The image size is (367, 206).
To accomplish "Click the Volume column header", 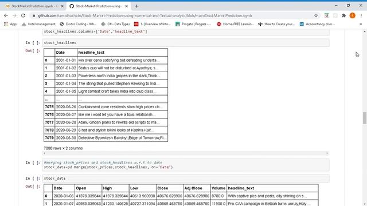I will (218, 188).
